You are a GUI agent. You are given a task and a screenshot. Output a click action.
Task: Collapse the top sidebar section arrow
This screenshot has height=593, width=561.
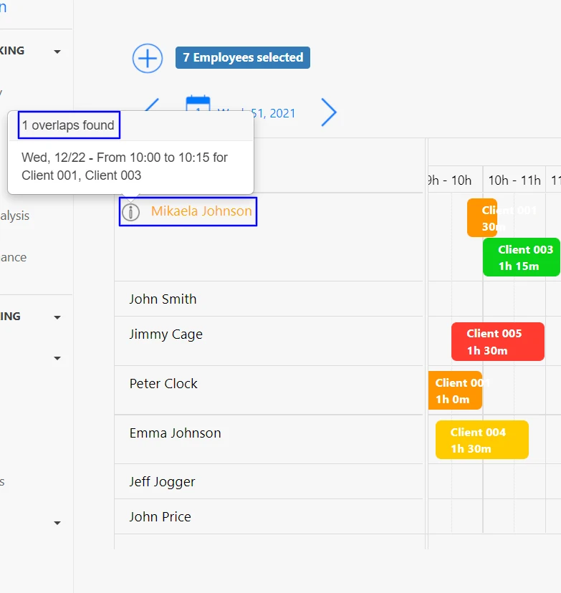(57, 52)
